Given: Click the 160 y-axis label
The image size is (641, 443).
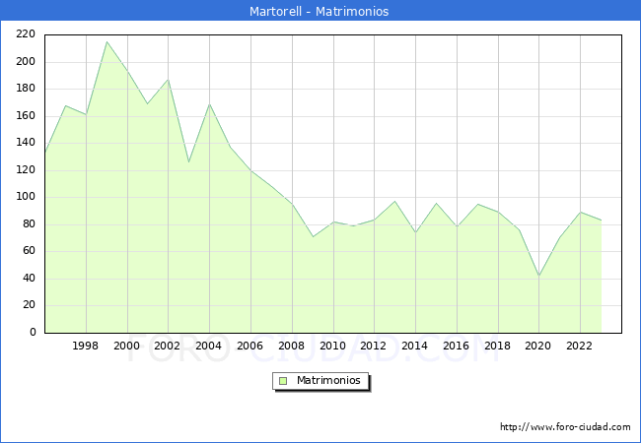Looking at the screenshot, I should coord(26,116).
